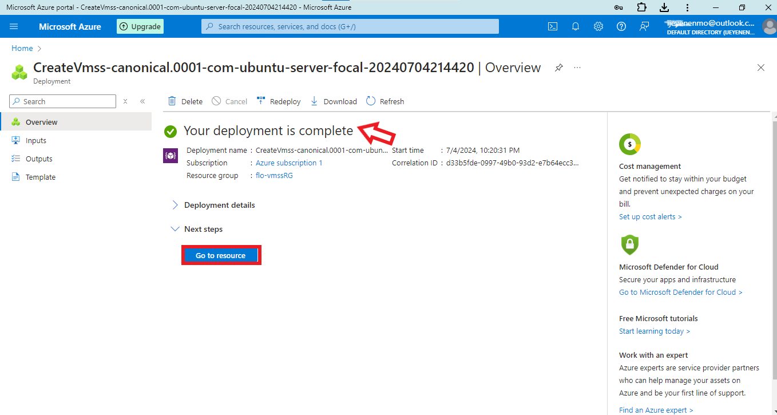Clear the sidebar search field
This screenshot has width=777, height=415.
click(125, 101)
